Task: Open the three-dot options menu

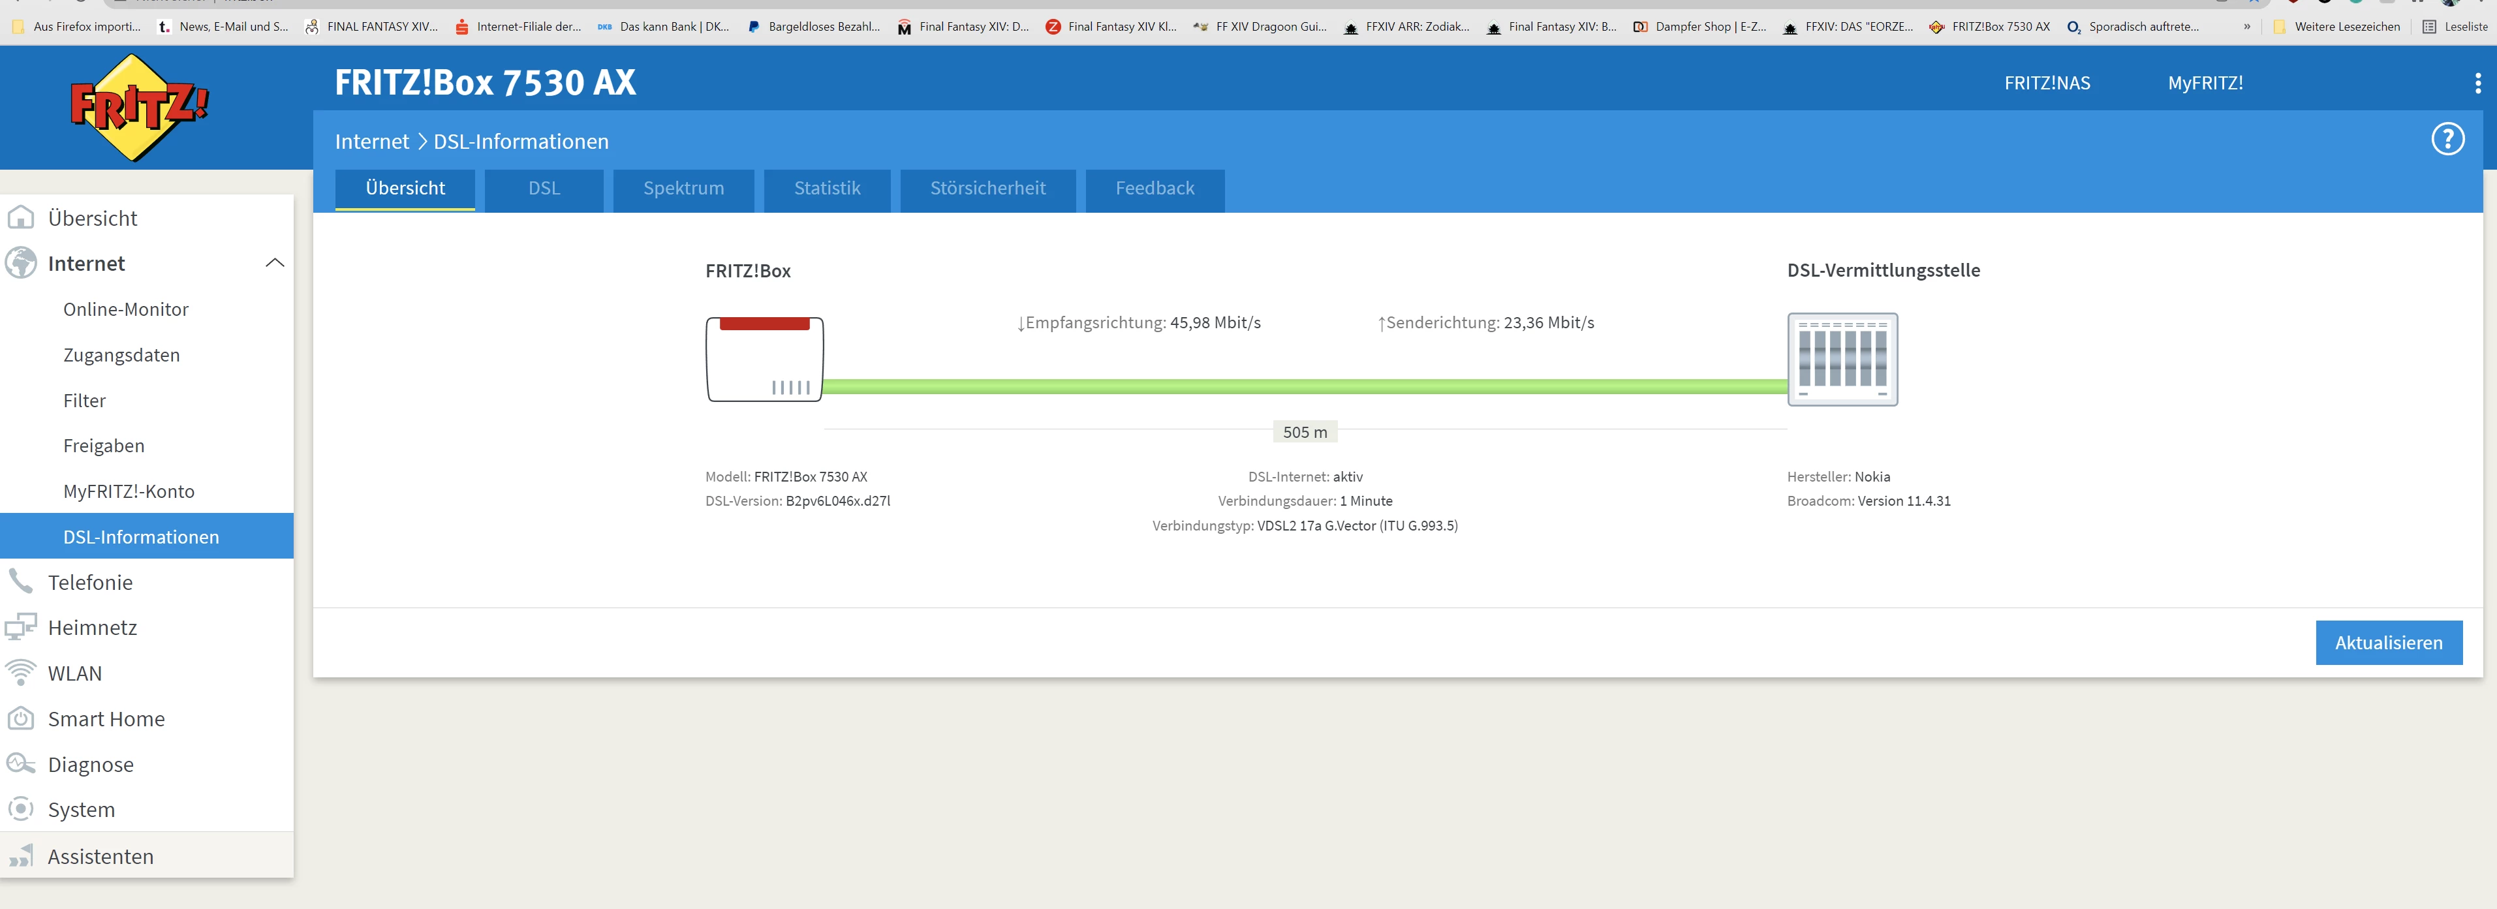Action: point(2477,84)
